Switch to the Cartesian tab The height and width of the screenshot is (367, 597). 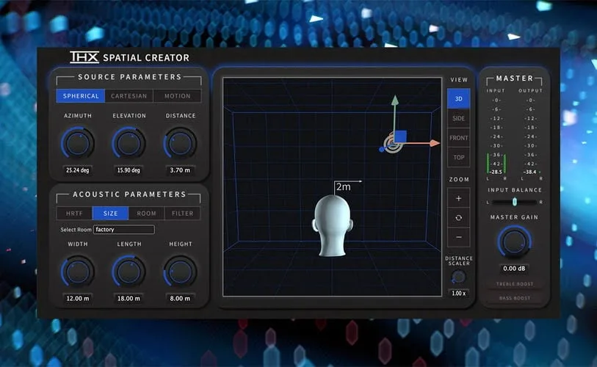129,96
